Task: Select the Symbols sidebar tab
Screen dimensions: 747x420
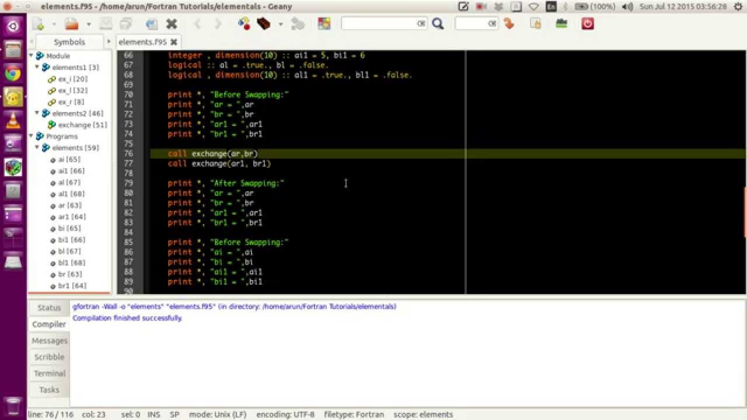Action: pos(69,42)
